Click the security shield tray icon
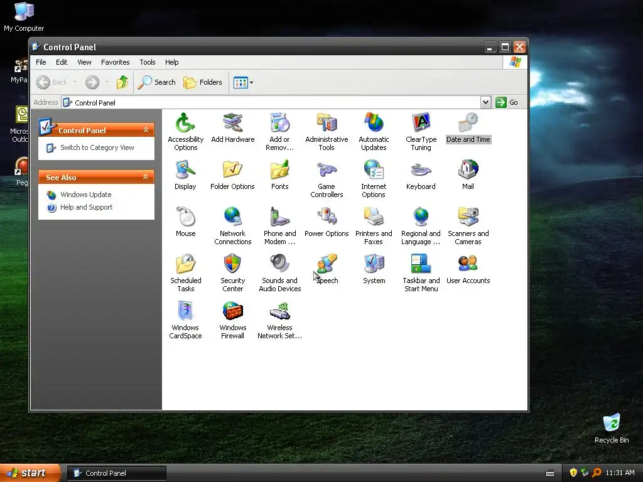 tap(573, 473)
